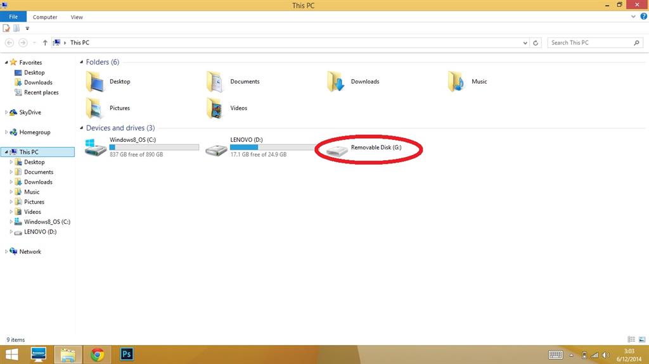Open the View ribbon tab

pyautogui.click(x=77, y=17)
